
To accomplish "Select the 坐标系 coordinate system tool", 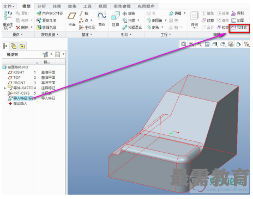I will pyautogui.click(x=87, y=28).
